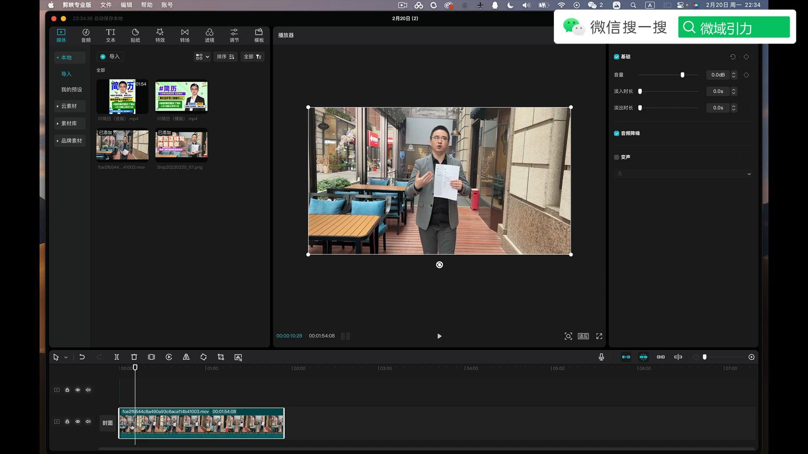Click the preview zoom focus icon
This screenshot has height=454, width=808.
pos(568,336)
